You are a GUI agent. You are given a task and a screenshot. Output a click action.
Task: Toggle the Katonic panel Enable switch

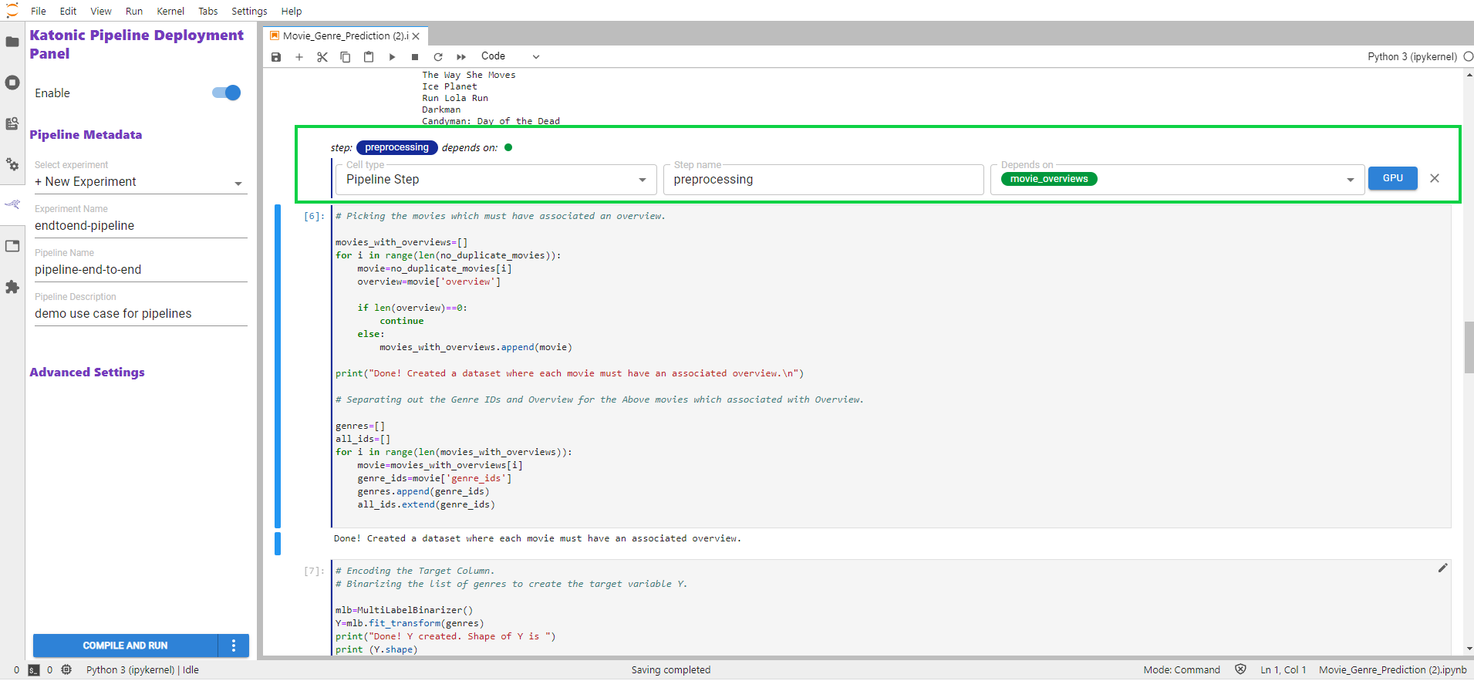point(226,93)
